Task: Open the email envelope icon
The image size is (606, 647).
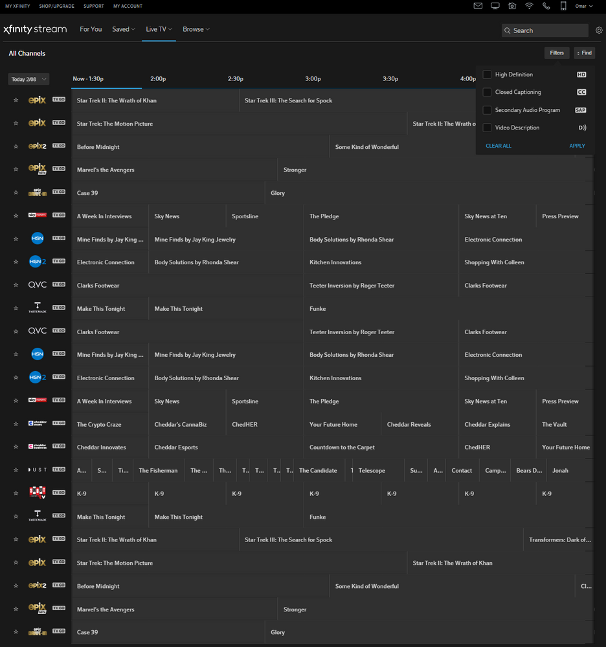Action: (x=478, y=6)
